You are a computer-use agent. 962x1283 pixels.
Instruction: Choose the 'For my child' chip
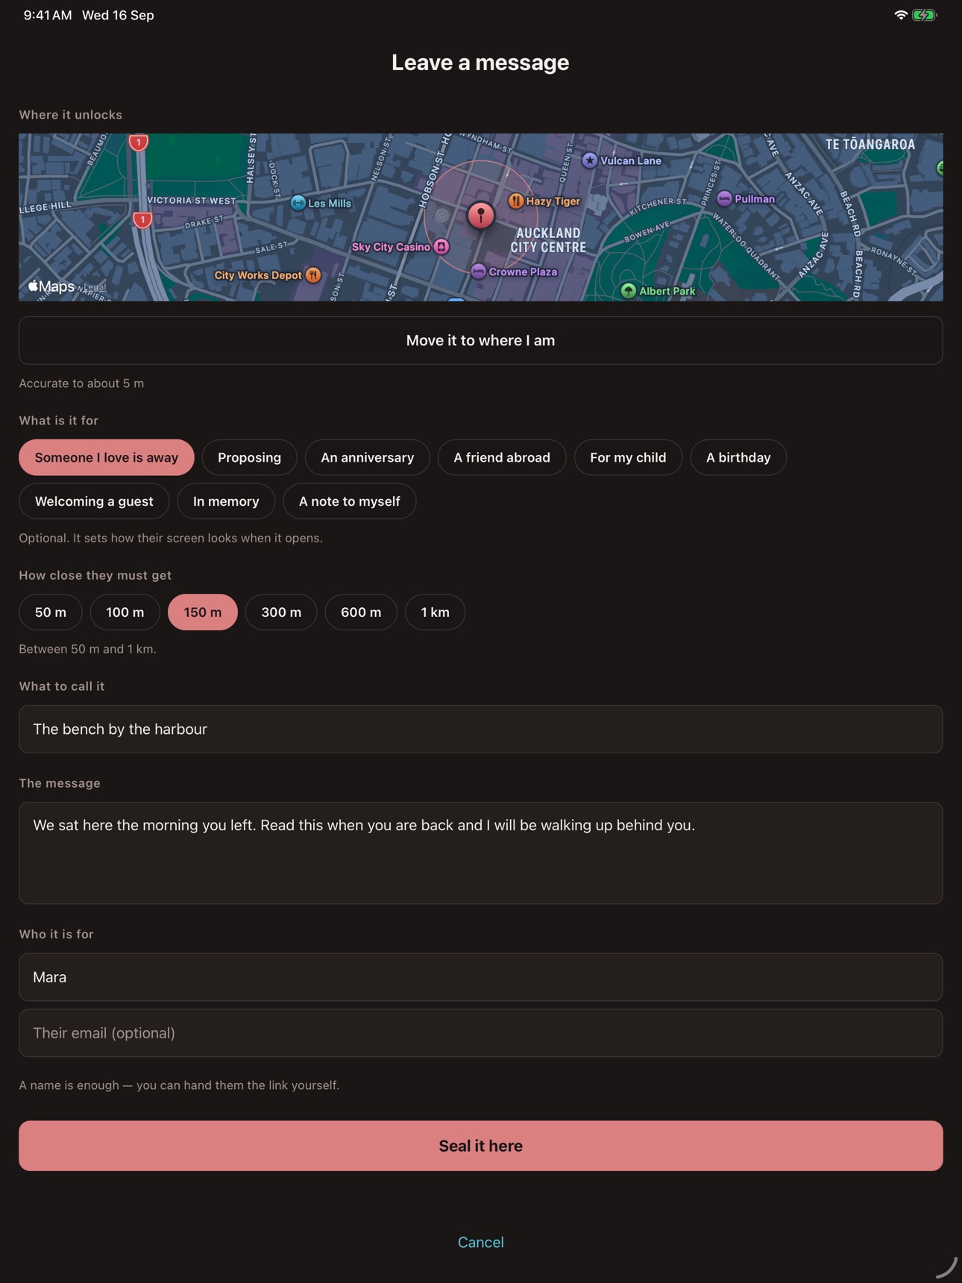pyautogui.click(x=628, y=457)
